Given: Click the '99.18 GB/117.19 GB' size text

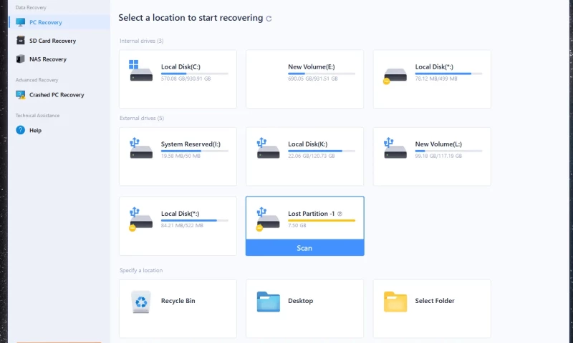Looking at the screenshot, I should coord(438,156).
